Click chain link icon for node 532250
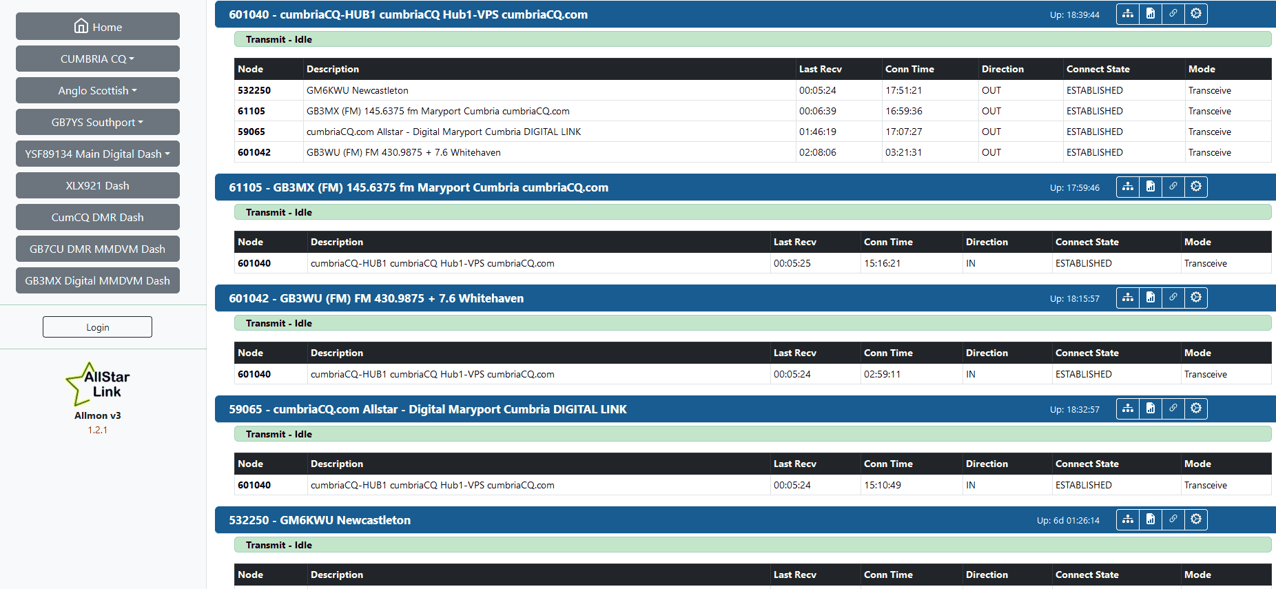Image resolution: width=1276 pixels, height=589 pixels. (1173, 519)
